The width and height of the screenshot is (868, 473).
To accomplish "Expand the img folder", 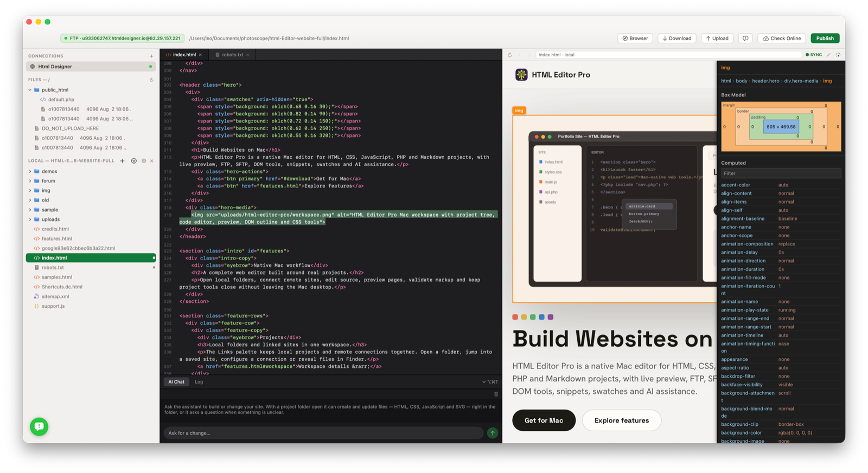I will (x=30, y=191).
